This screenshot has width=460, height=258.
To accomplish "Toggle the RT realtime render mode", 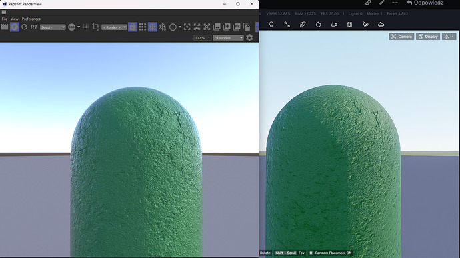I will (34, 27).
